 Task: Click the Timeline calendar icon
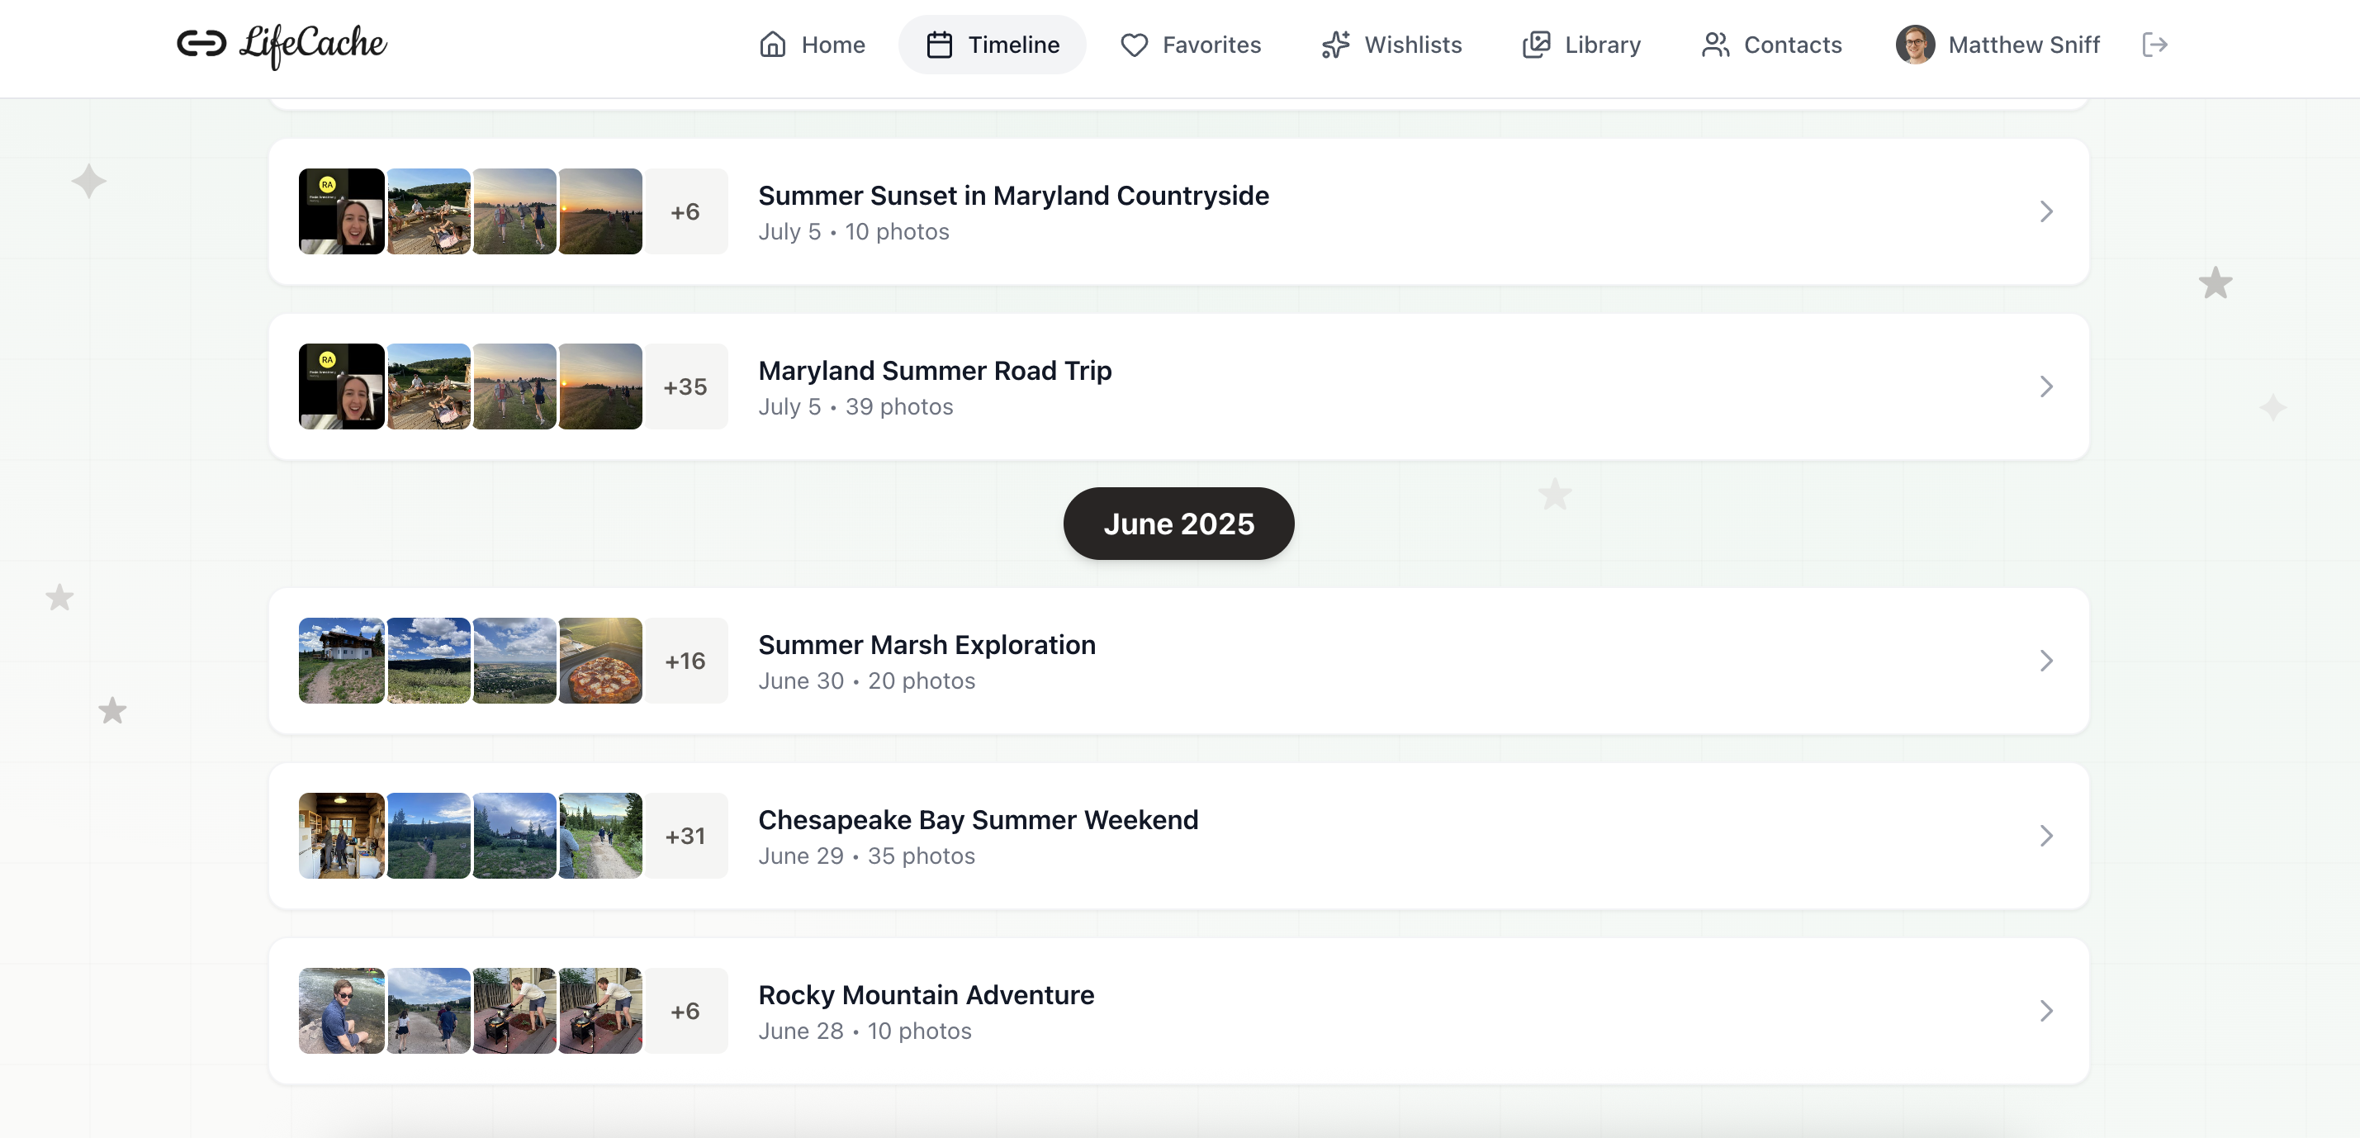tap(939, 44)
